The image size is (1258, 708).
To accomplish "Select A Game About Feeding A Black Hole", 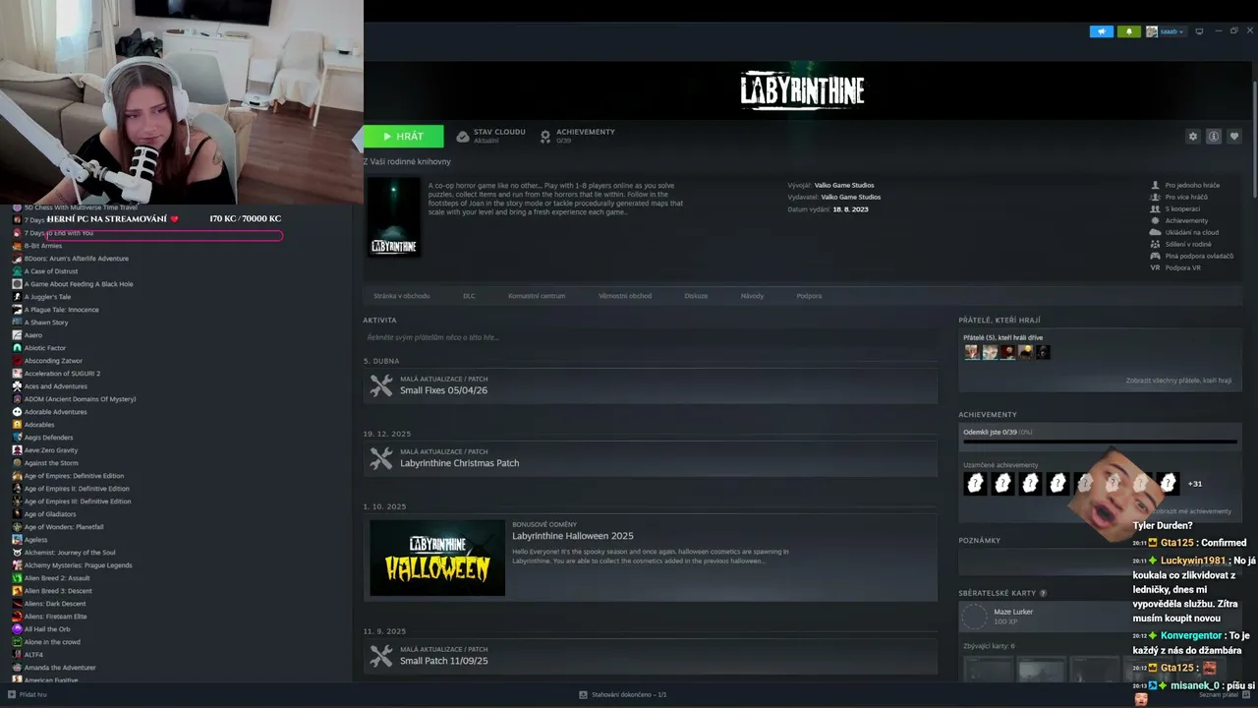I will [79, 284].
